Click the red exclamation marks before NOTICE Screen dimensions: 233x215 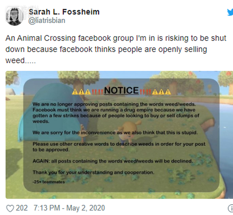(97, 92)
